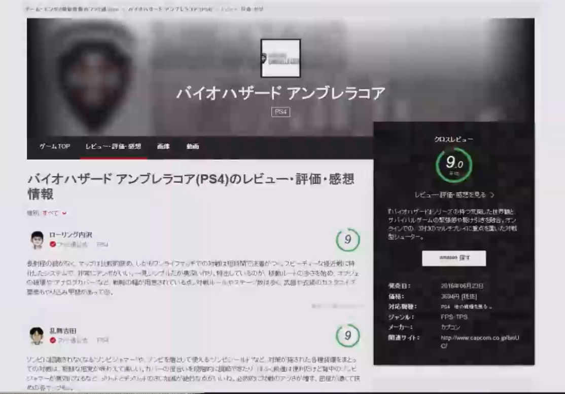
Task: Open the ゲームTOP tab
Action: click(54, 146)
